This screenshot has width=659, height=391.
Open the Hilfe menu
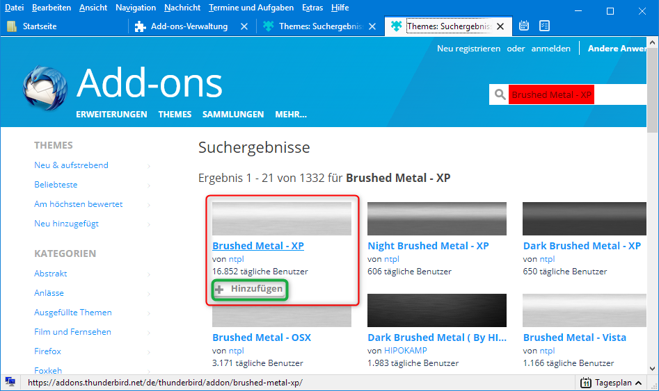[340, 8]
